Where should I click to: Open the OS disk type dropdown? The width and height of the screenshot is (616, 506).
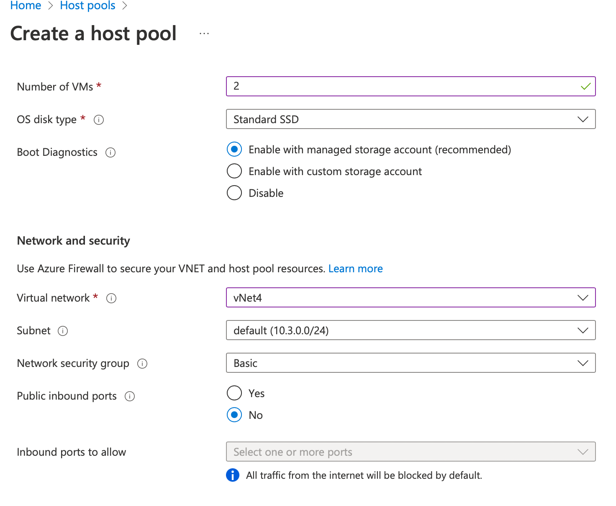[x=410, y=119]
